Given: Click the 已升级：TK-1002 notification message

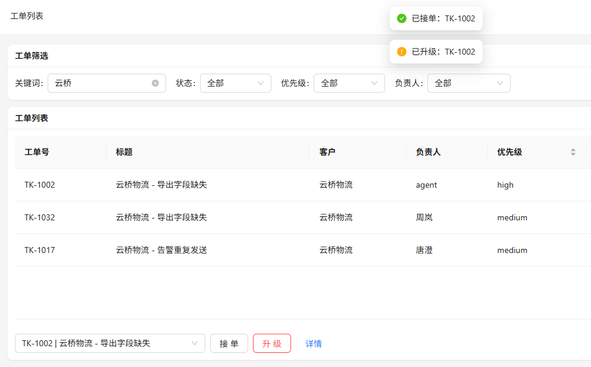Looking at the screenshot, I should pos(443,52).
